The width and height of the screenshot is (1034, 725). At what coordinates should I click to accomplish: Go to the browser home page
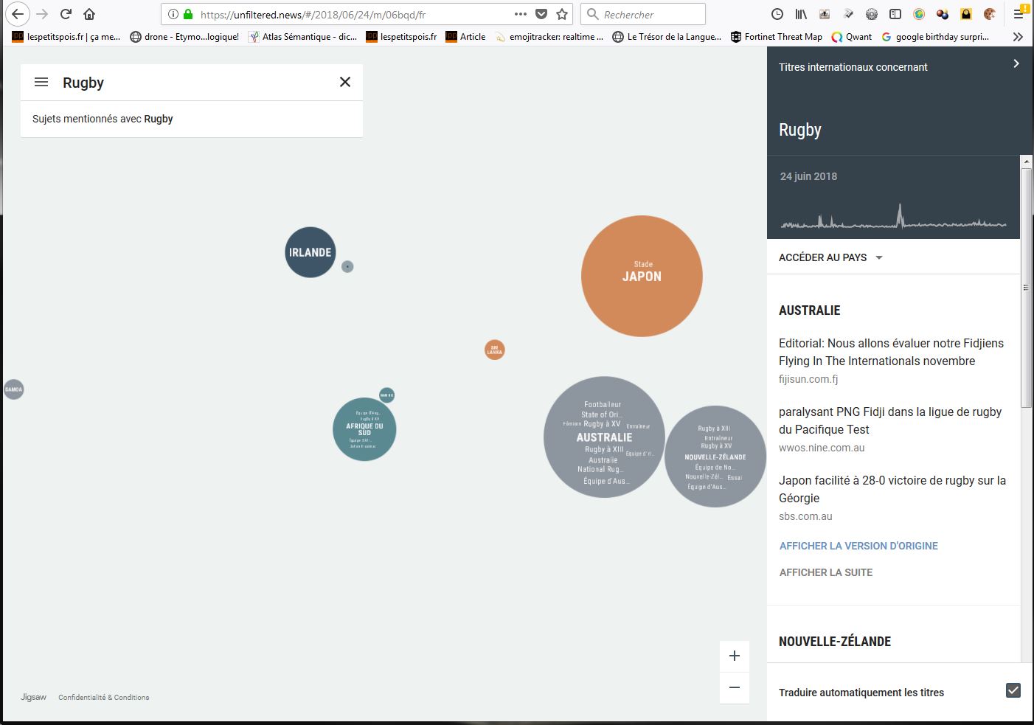point(89,14)
